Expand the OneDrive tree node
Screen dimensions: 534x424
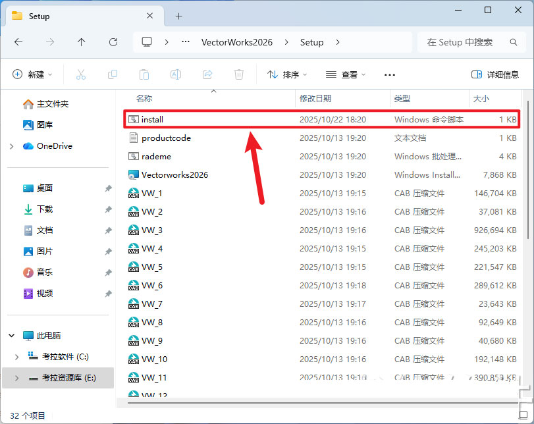[12, 146]
